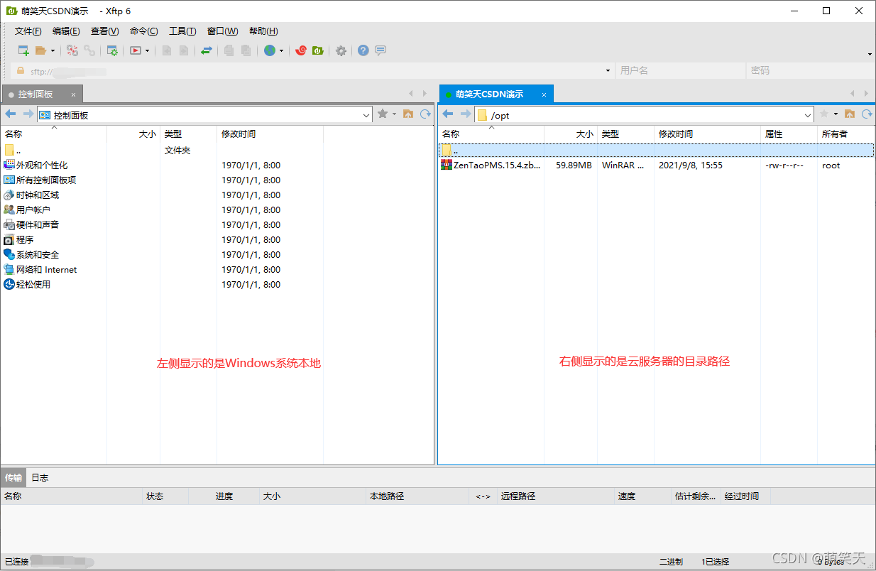Go forward in local pane
The height and width of the screenshot is (571, 876).
point(28,114)
